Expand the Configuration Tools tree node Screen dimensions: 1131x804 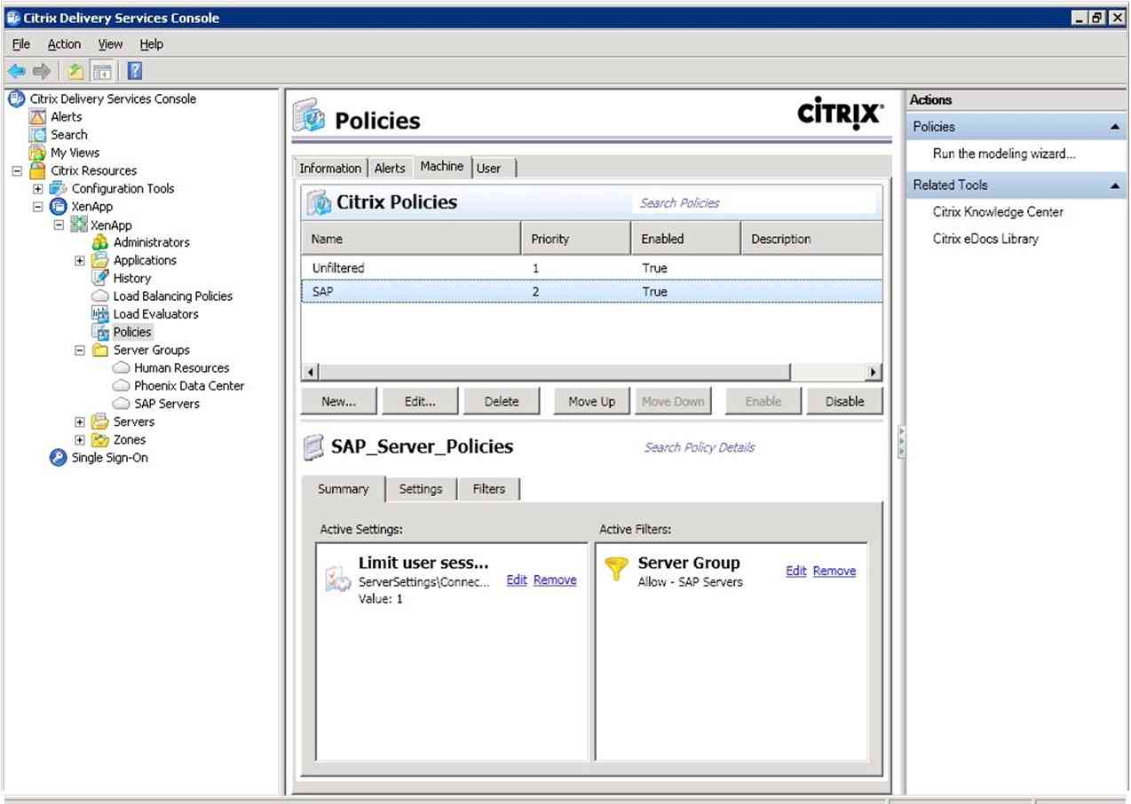(36, 188)
